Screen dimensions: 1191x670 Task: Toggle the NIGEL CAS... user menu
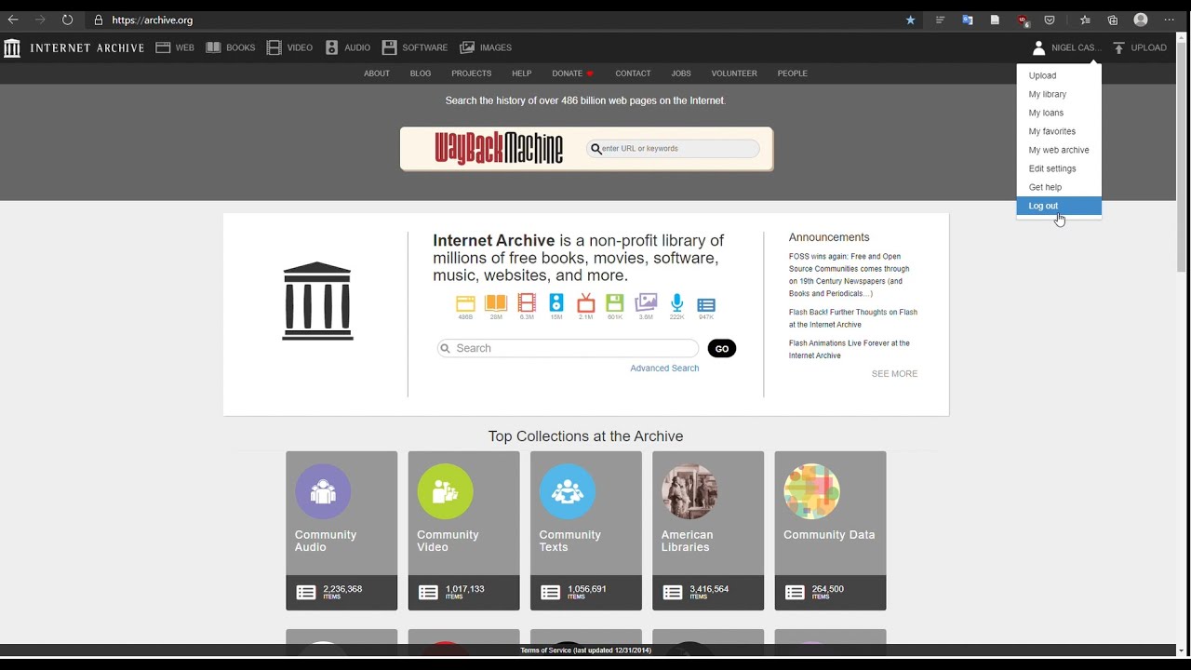(x=1066, y=47)
